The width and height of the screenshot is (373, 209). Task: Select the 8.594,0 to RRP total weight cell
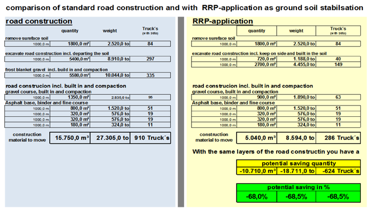(x=296, y=138)
